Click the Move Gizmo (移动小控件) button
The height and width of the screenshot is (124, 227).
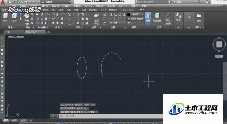168,19
